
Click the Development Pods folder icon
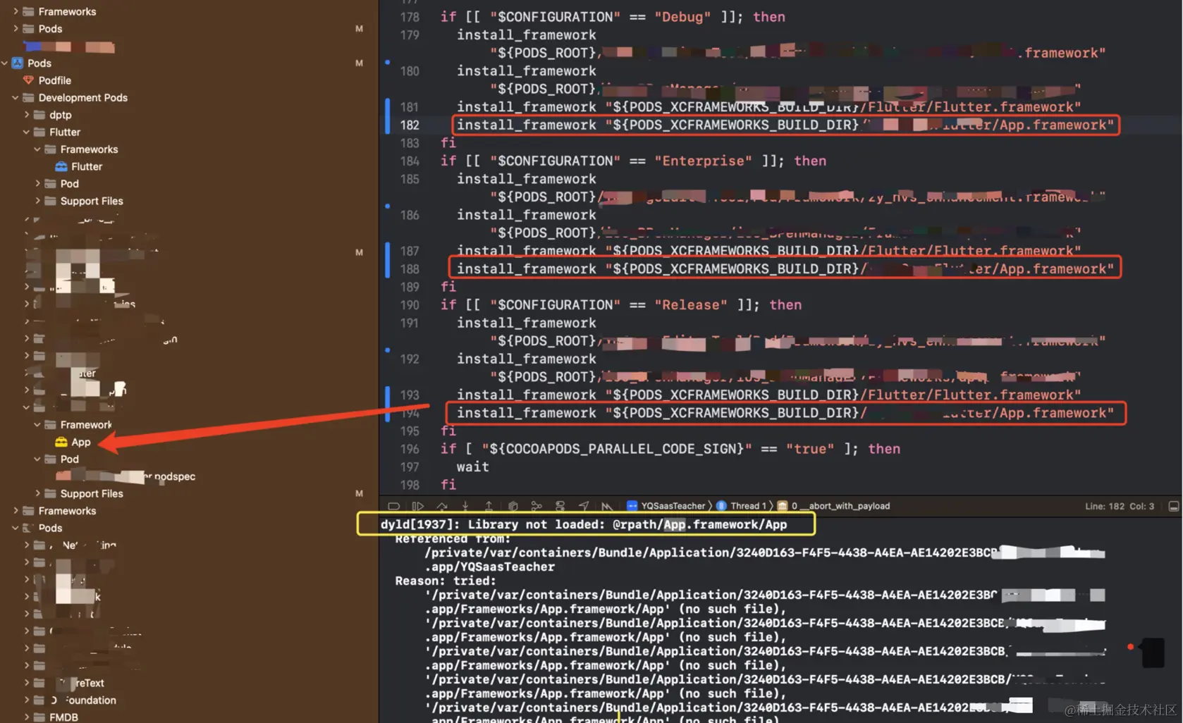[x=28, y=97]
